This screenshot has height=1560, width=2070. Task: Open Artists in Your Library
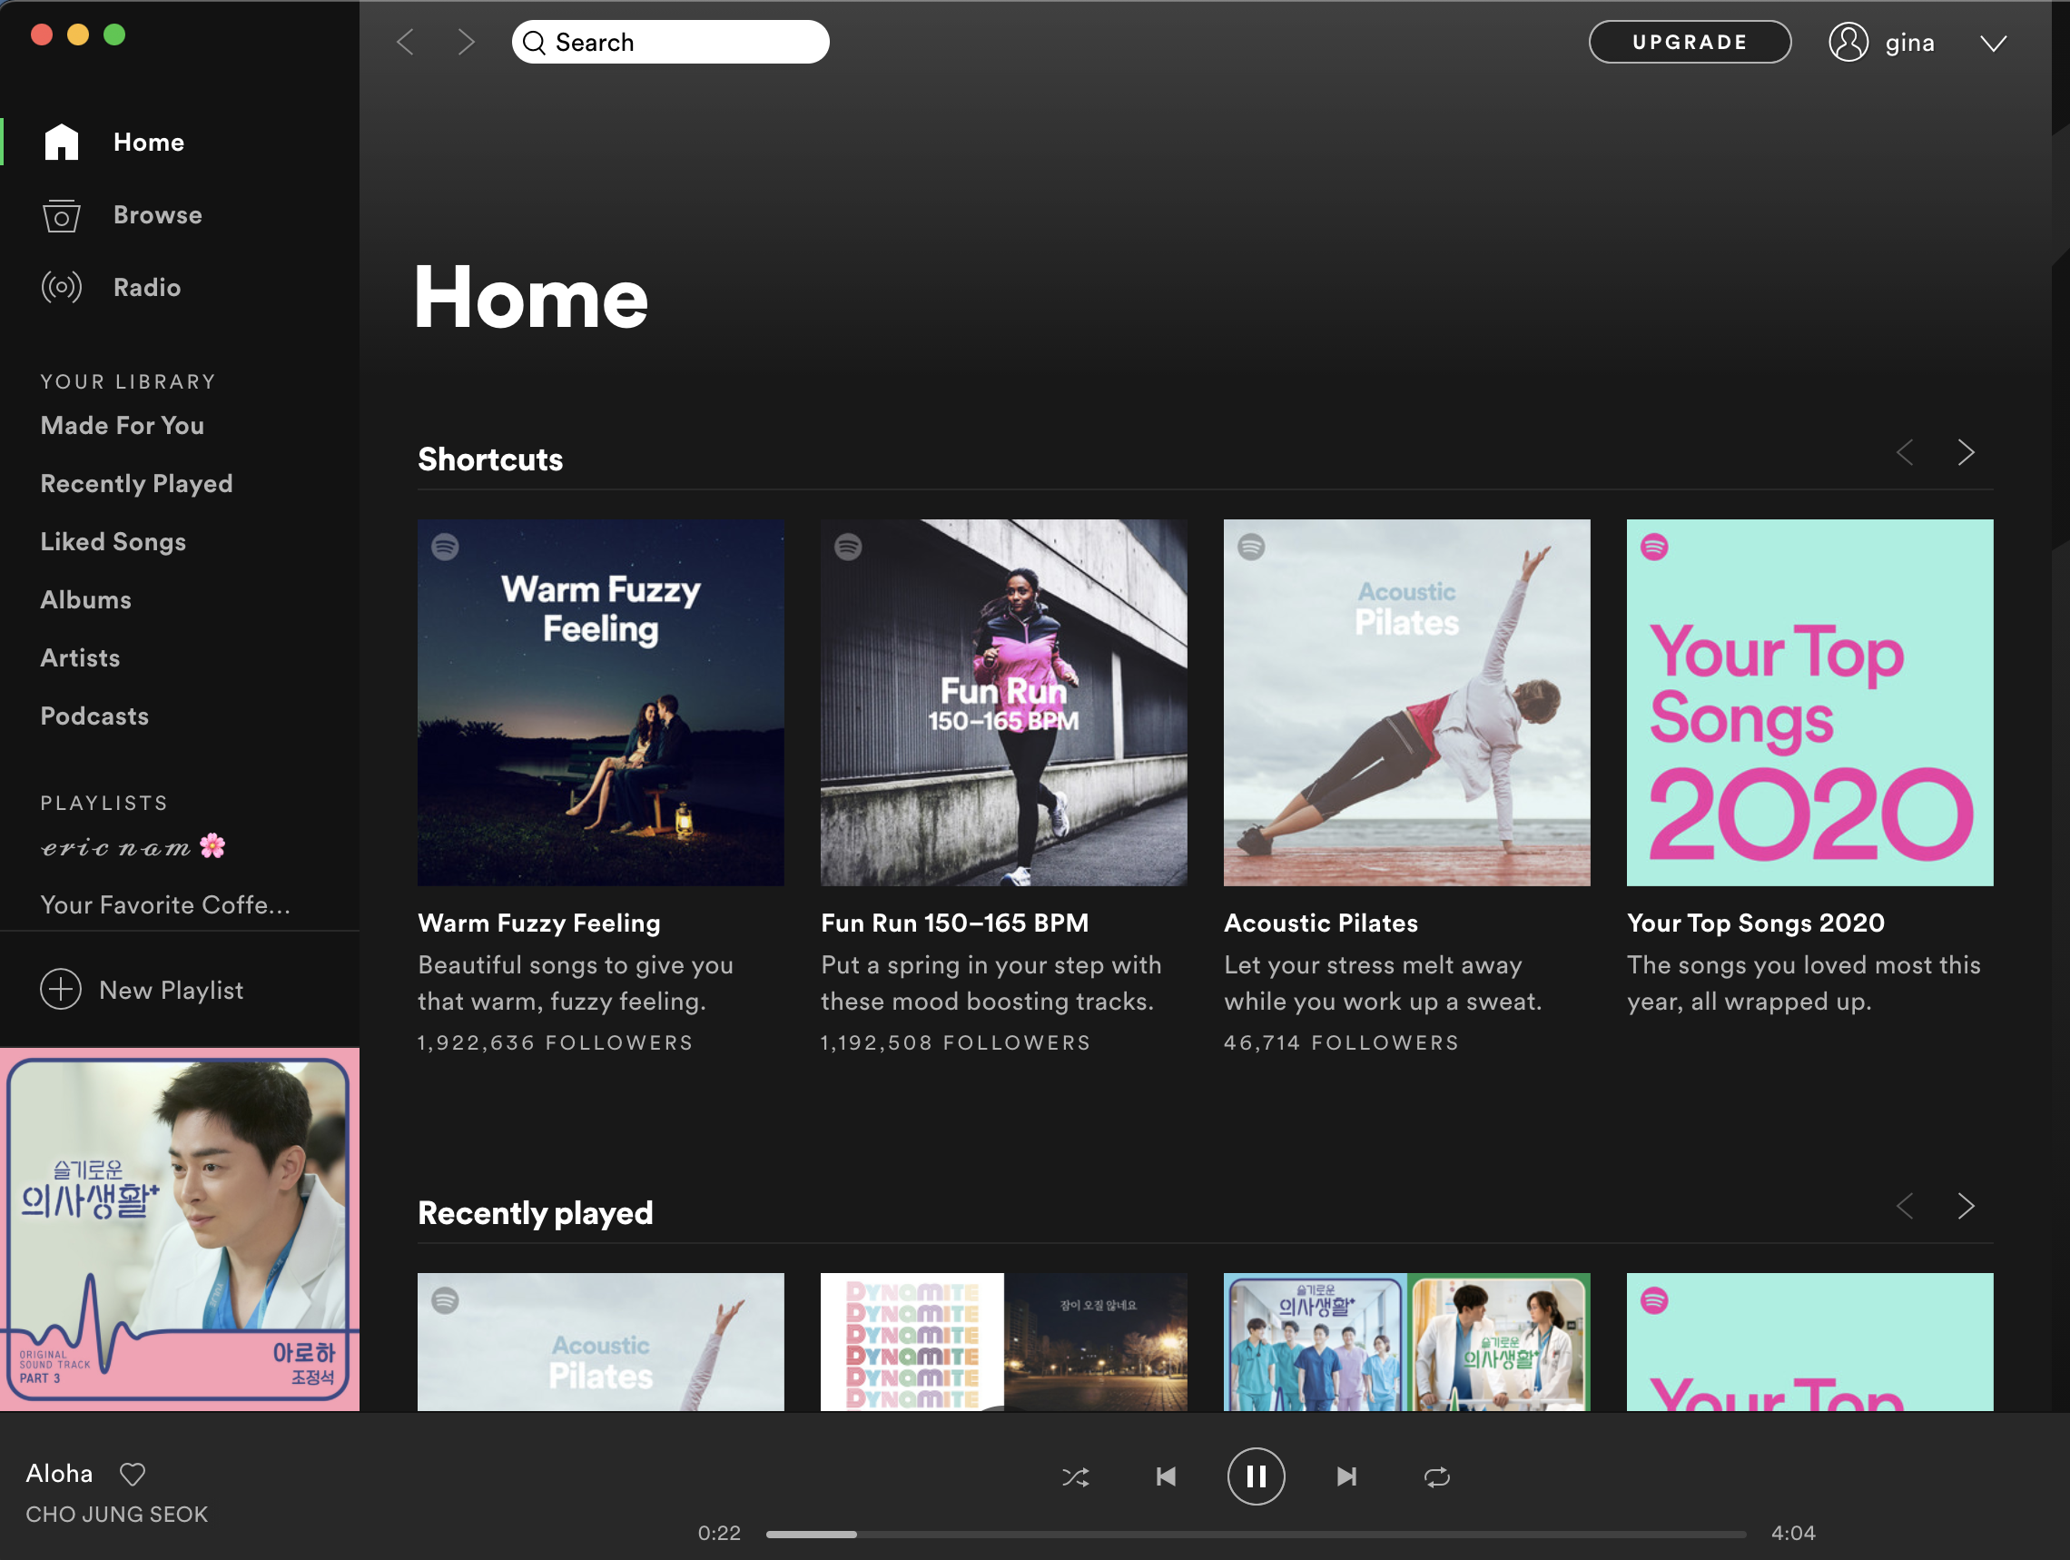(81, 658)
